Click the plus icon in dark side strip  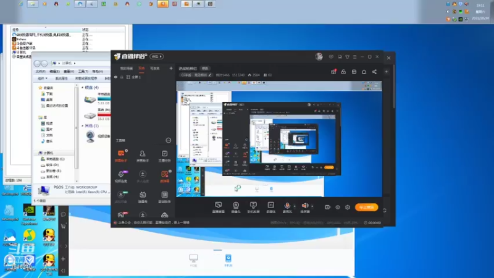(63, 259)
